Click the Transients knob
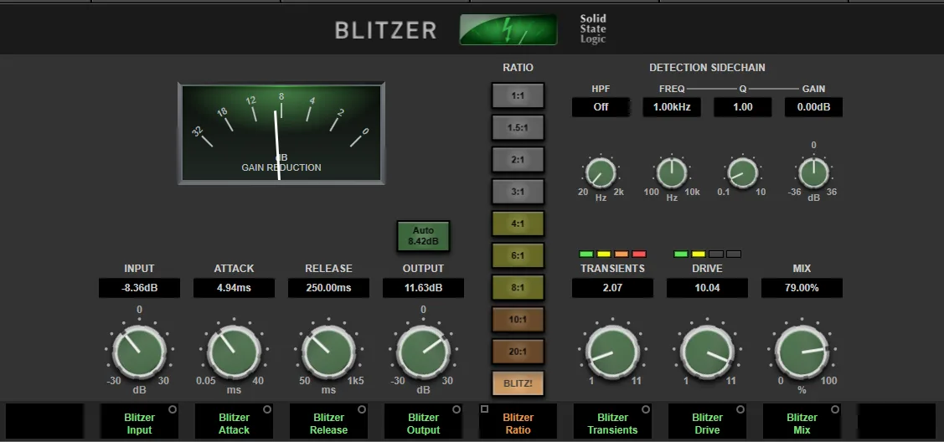Image resolution: width=944 pixels, height=442 pixels. 612,352
